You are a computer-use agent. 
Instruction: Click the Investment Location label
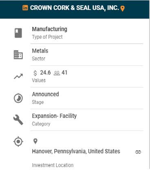click(53, 165)
